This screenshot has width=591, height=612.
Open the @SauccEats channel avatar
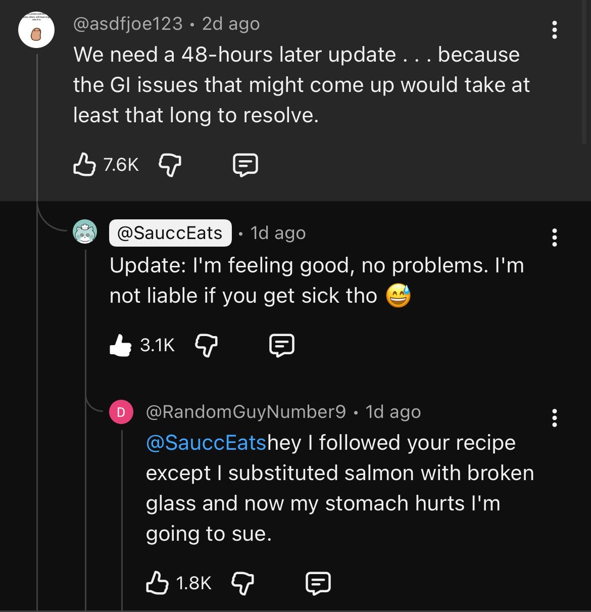tap(85, 232)
